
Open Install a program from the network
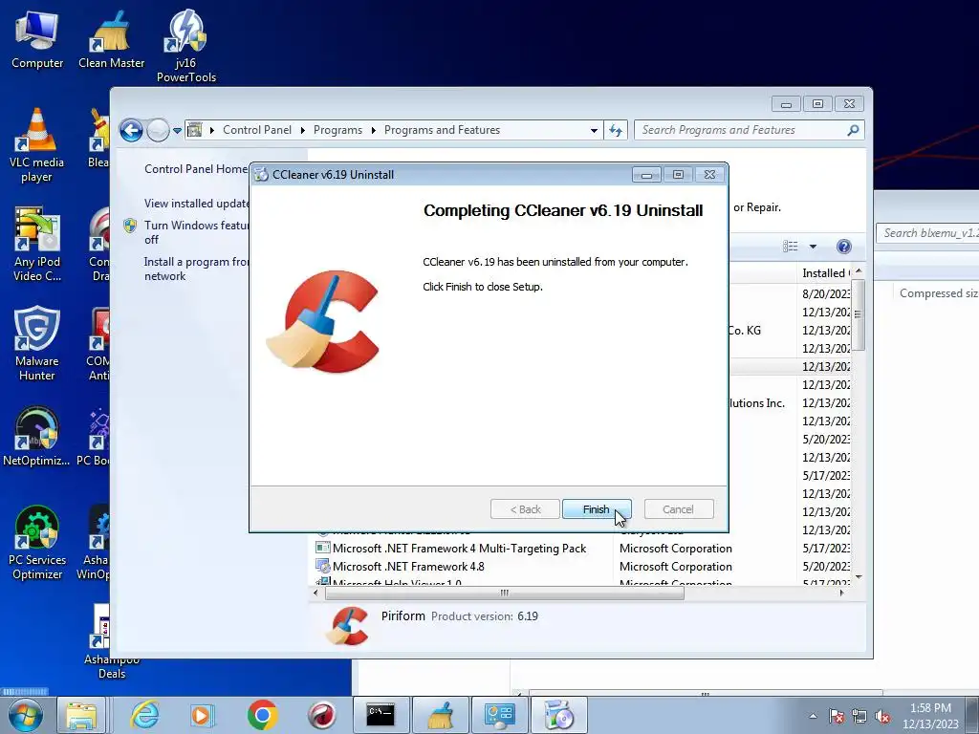pos(196,269)
